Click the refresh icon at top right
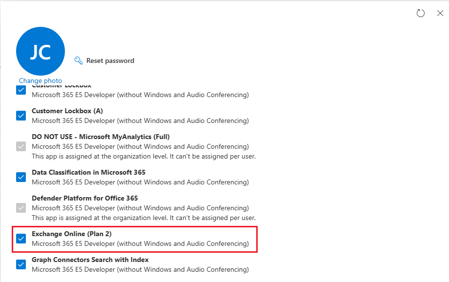Screen dimensions: 449x282 [x=421, y=13]
